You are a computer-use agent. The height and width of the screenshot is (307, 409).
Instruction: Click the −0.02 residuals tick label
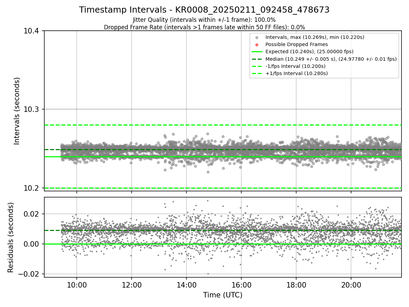point(29,274)
